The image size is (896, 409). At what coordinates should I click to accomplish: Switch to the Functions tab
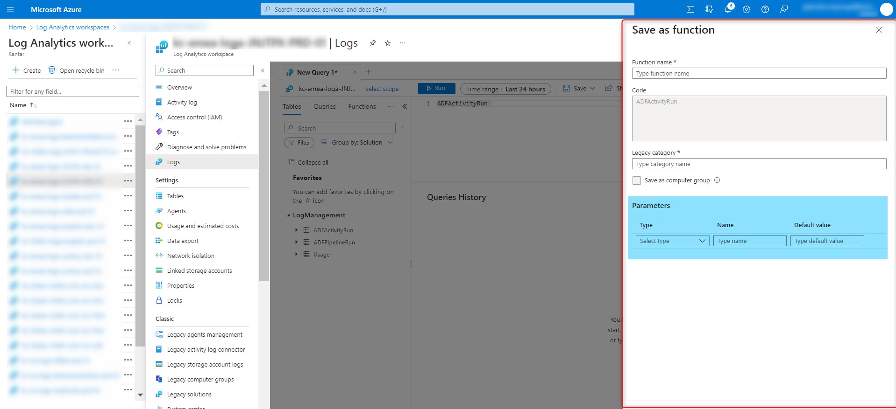coord(362,106)
